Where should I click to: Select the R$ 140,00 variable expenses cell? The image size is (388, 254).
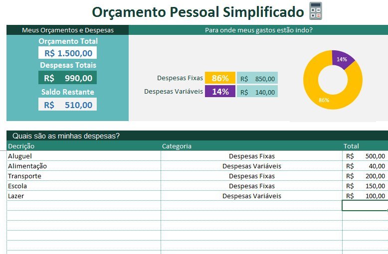pos(257,92)
